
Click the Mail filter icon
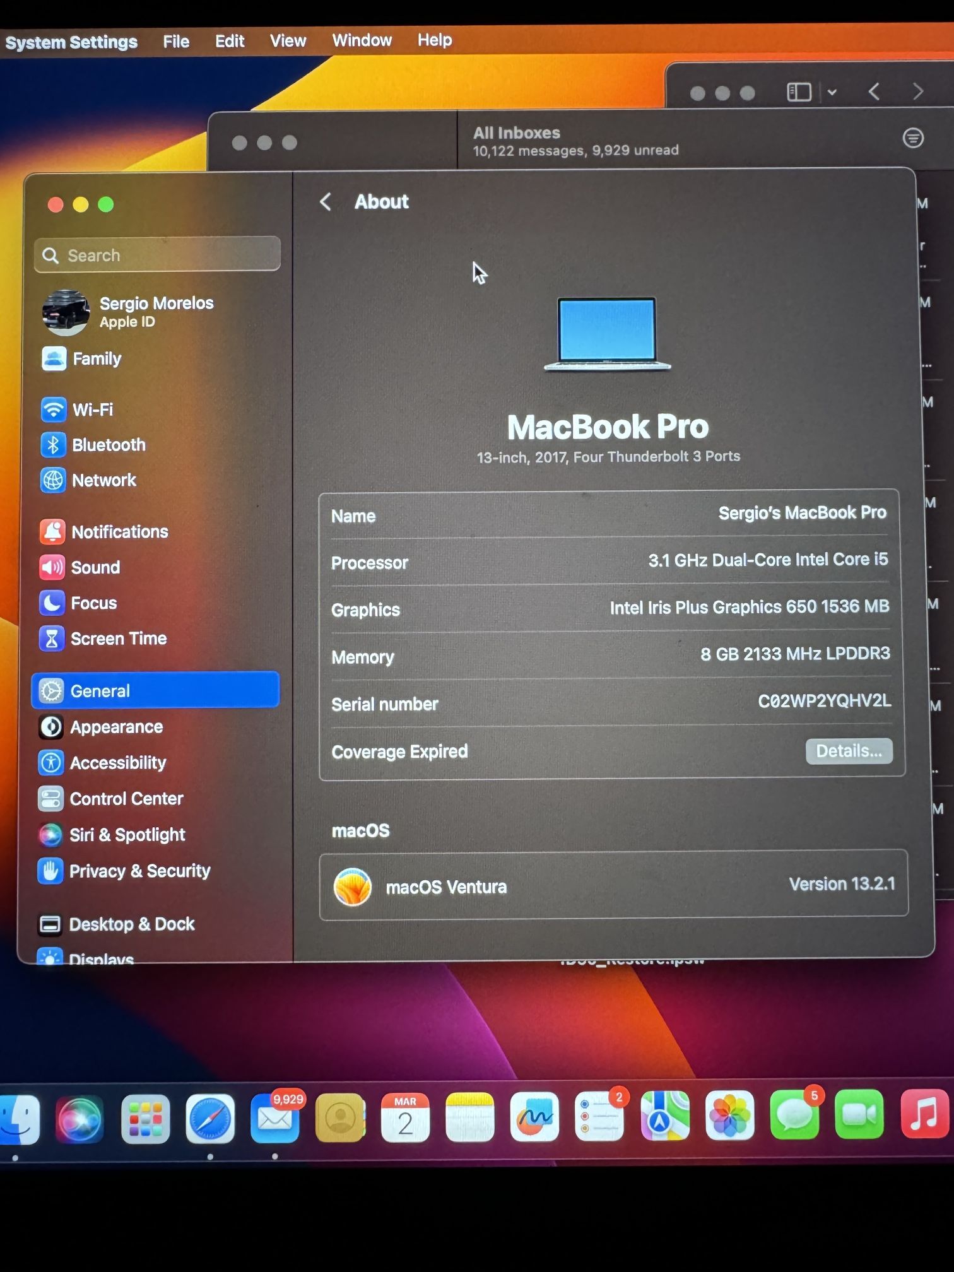point(912,138)
